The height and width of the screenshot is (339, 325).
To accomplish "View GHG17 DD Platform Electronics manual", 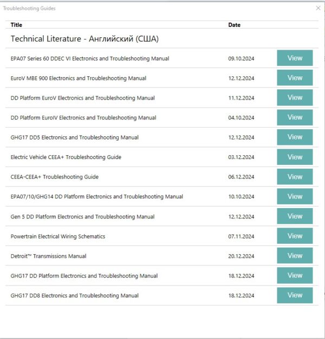I will (x=295, y=275).
